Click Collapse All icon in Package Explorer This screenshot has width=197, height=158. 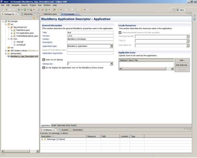pyautogui.click(x=31, y=18)
